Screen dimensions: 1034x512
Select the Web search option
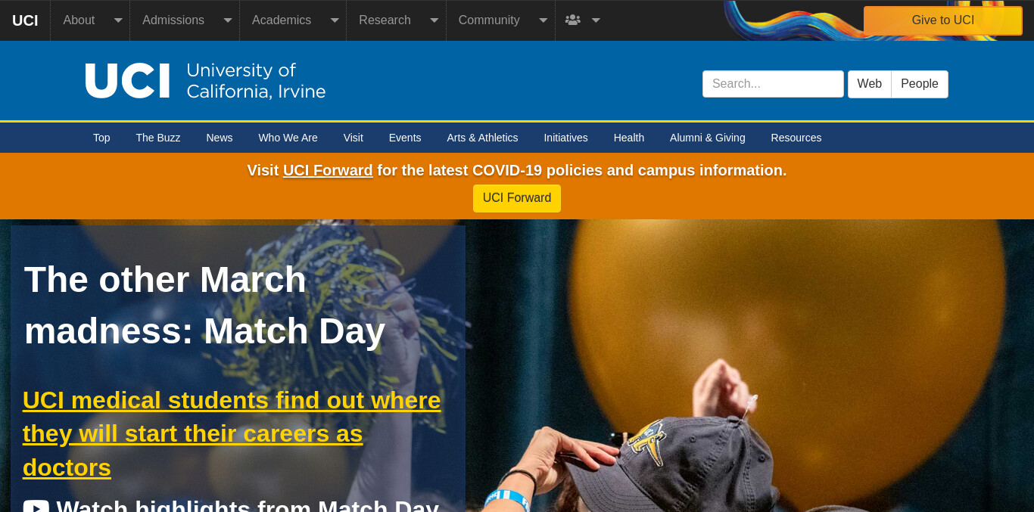click(869, 84)
